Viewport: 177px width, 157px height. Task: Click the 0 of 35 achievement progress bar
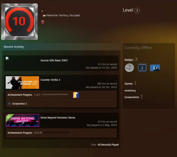57,133
